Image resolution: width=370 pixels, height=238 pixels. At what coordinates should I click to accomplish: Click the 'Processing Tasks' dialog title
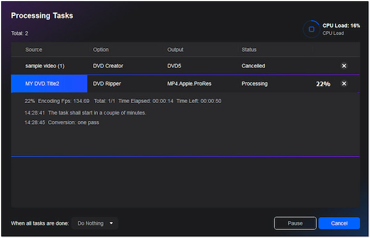coord(42,15)
